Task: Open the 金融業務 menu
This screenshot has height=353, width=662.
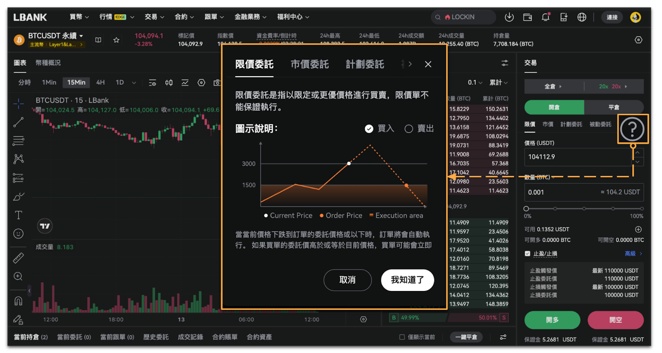Action: coord(250,17)
